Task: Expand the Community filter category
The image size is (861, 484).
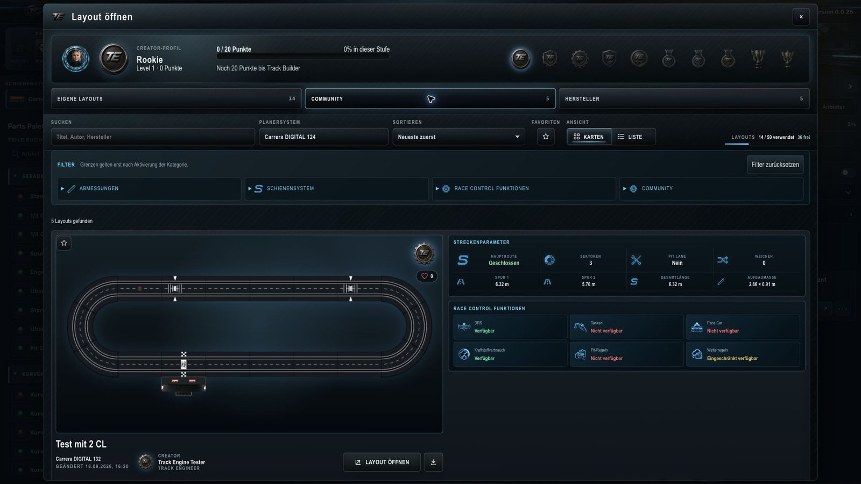Action: tap(711, 189)
